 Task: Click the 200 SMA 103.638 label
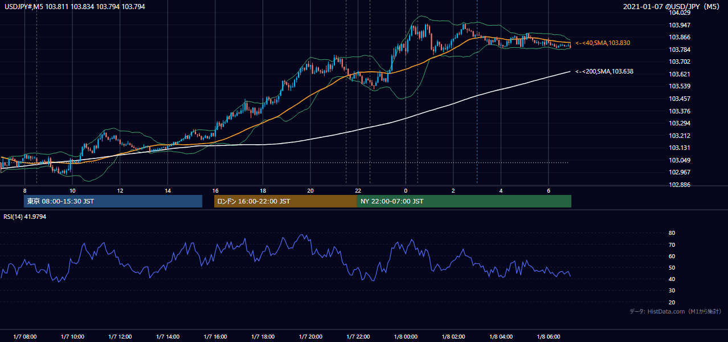[604, 71]
